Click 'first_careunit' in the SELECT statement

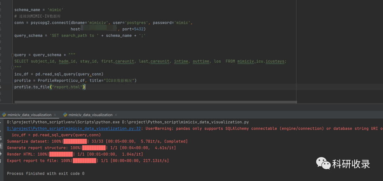click(x=118, y=61)
